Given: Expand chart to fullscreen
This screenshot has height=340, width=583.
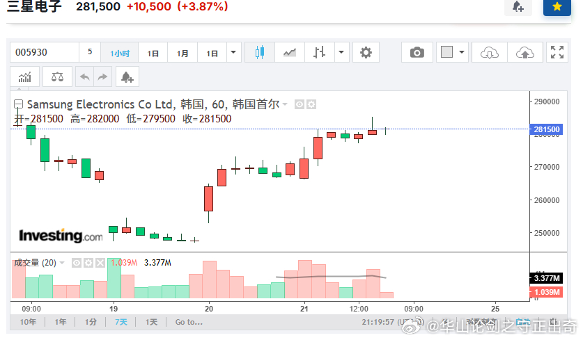Looking at the screenshot, I should (x=557, y=52).
